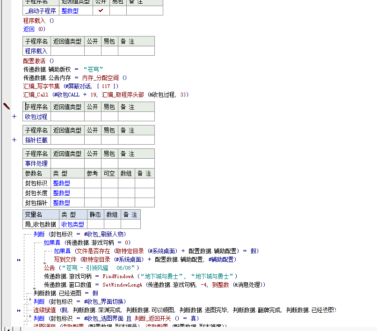Click 判断 line with #收包_选图界面
Viewport: 377px width, 331px height.
(x=116, y=318)
